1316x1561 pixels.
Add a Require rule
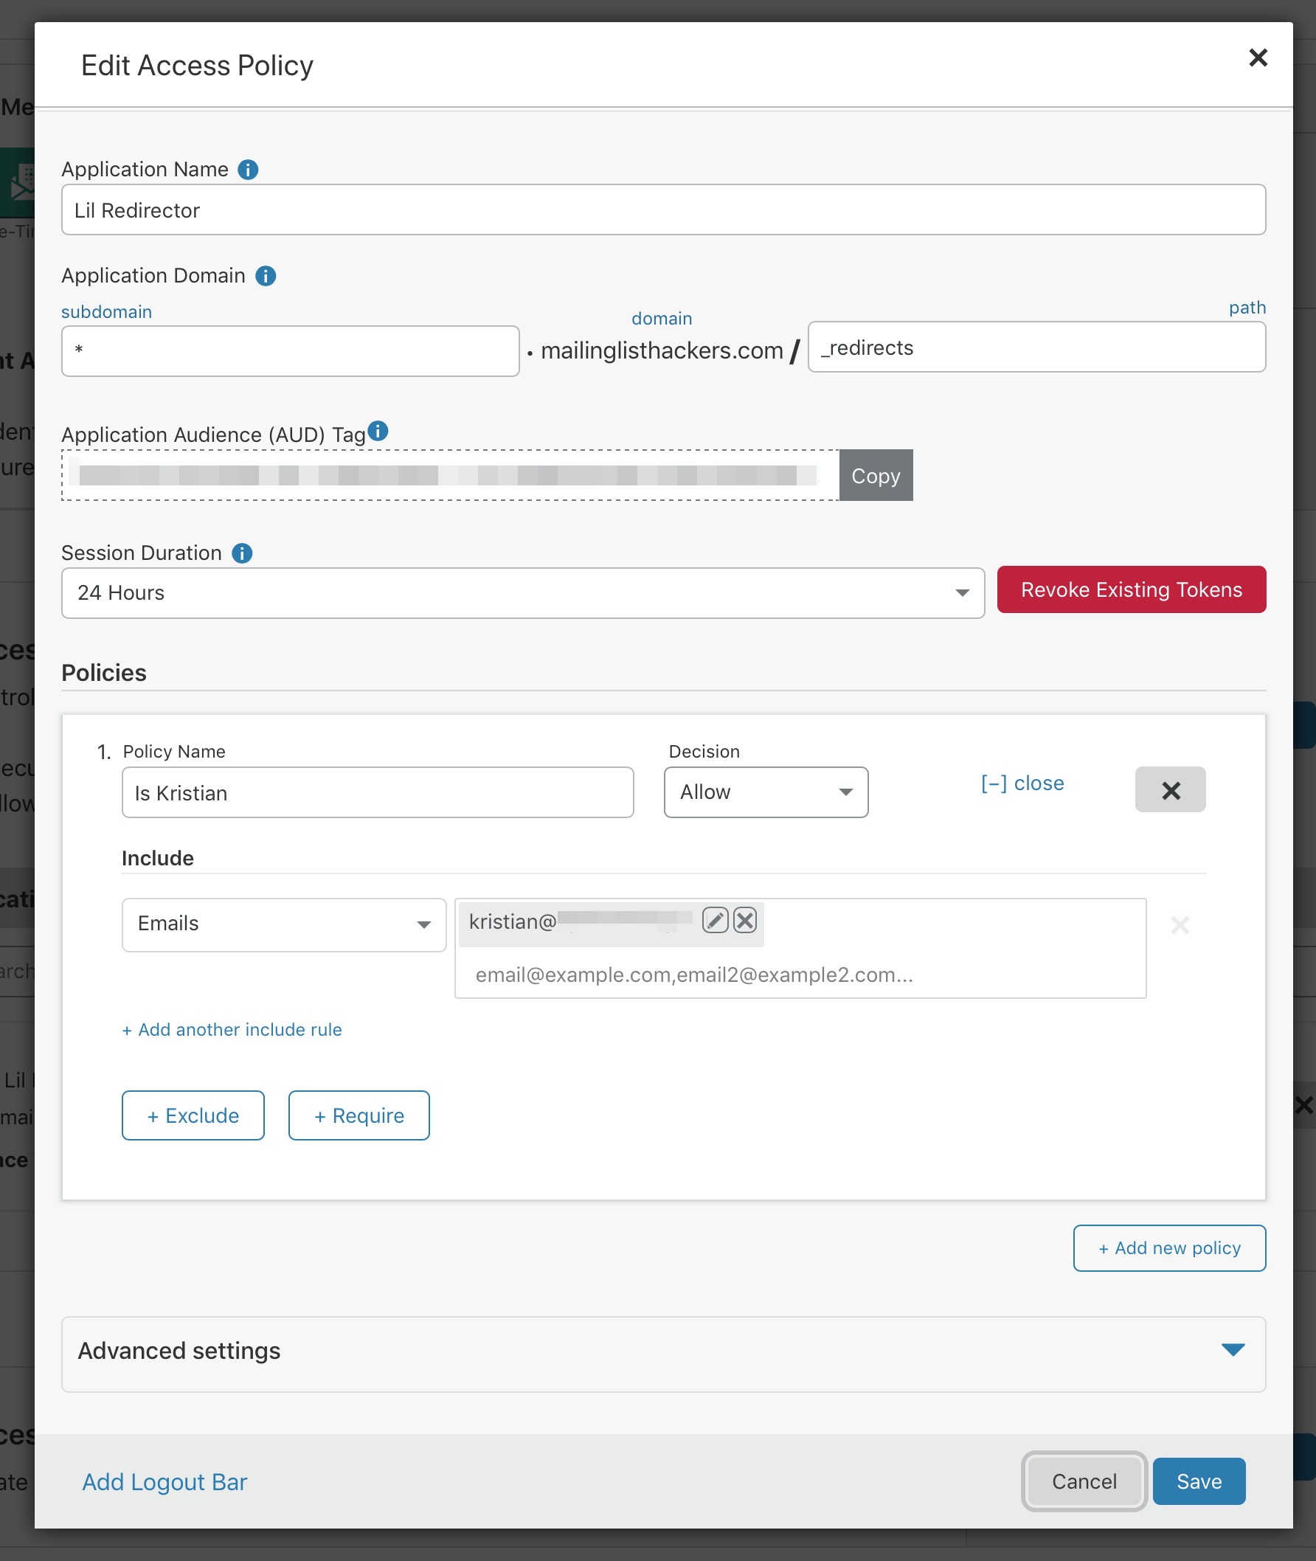(359, 1115)
